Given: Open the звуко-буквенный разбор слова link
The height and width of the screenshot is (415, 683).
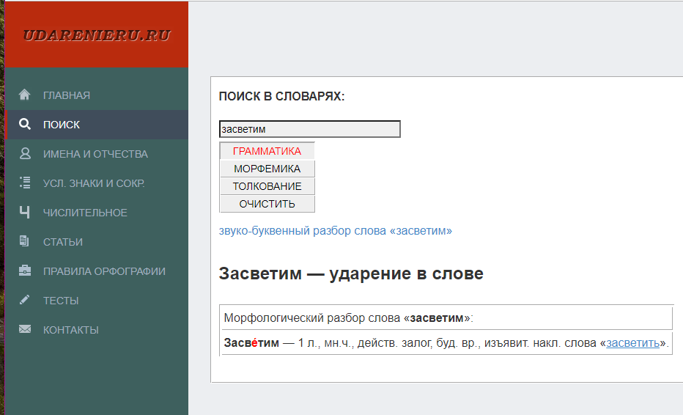Looking at the screenshot, I should pyautogui.click(x=335, y=231).
